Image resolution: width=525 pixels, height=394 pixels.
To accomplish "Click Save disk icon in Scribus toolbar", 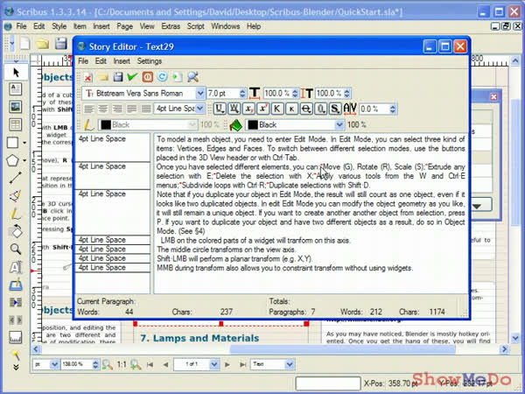I will 61,44.
